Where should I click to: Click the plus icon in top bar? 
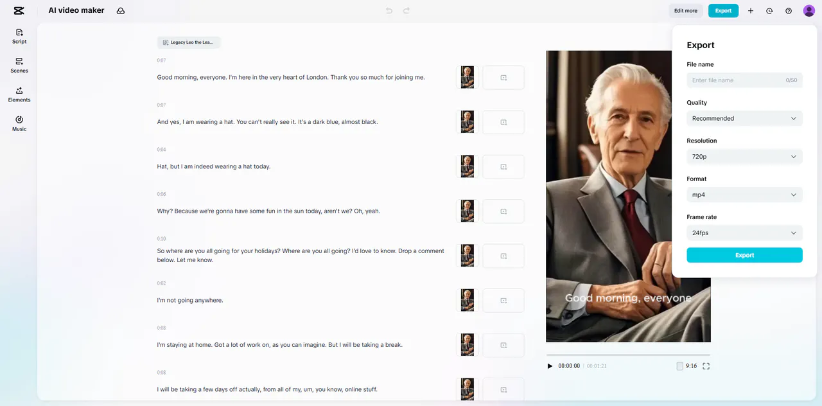coord(751,11)
